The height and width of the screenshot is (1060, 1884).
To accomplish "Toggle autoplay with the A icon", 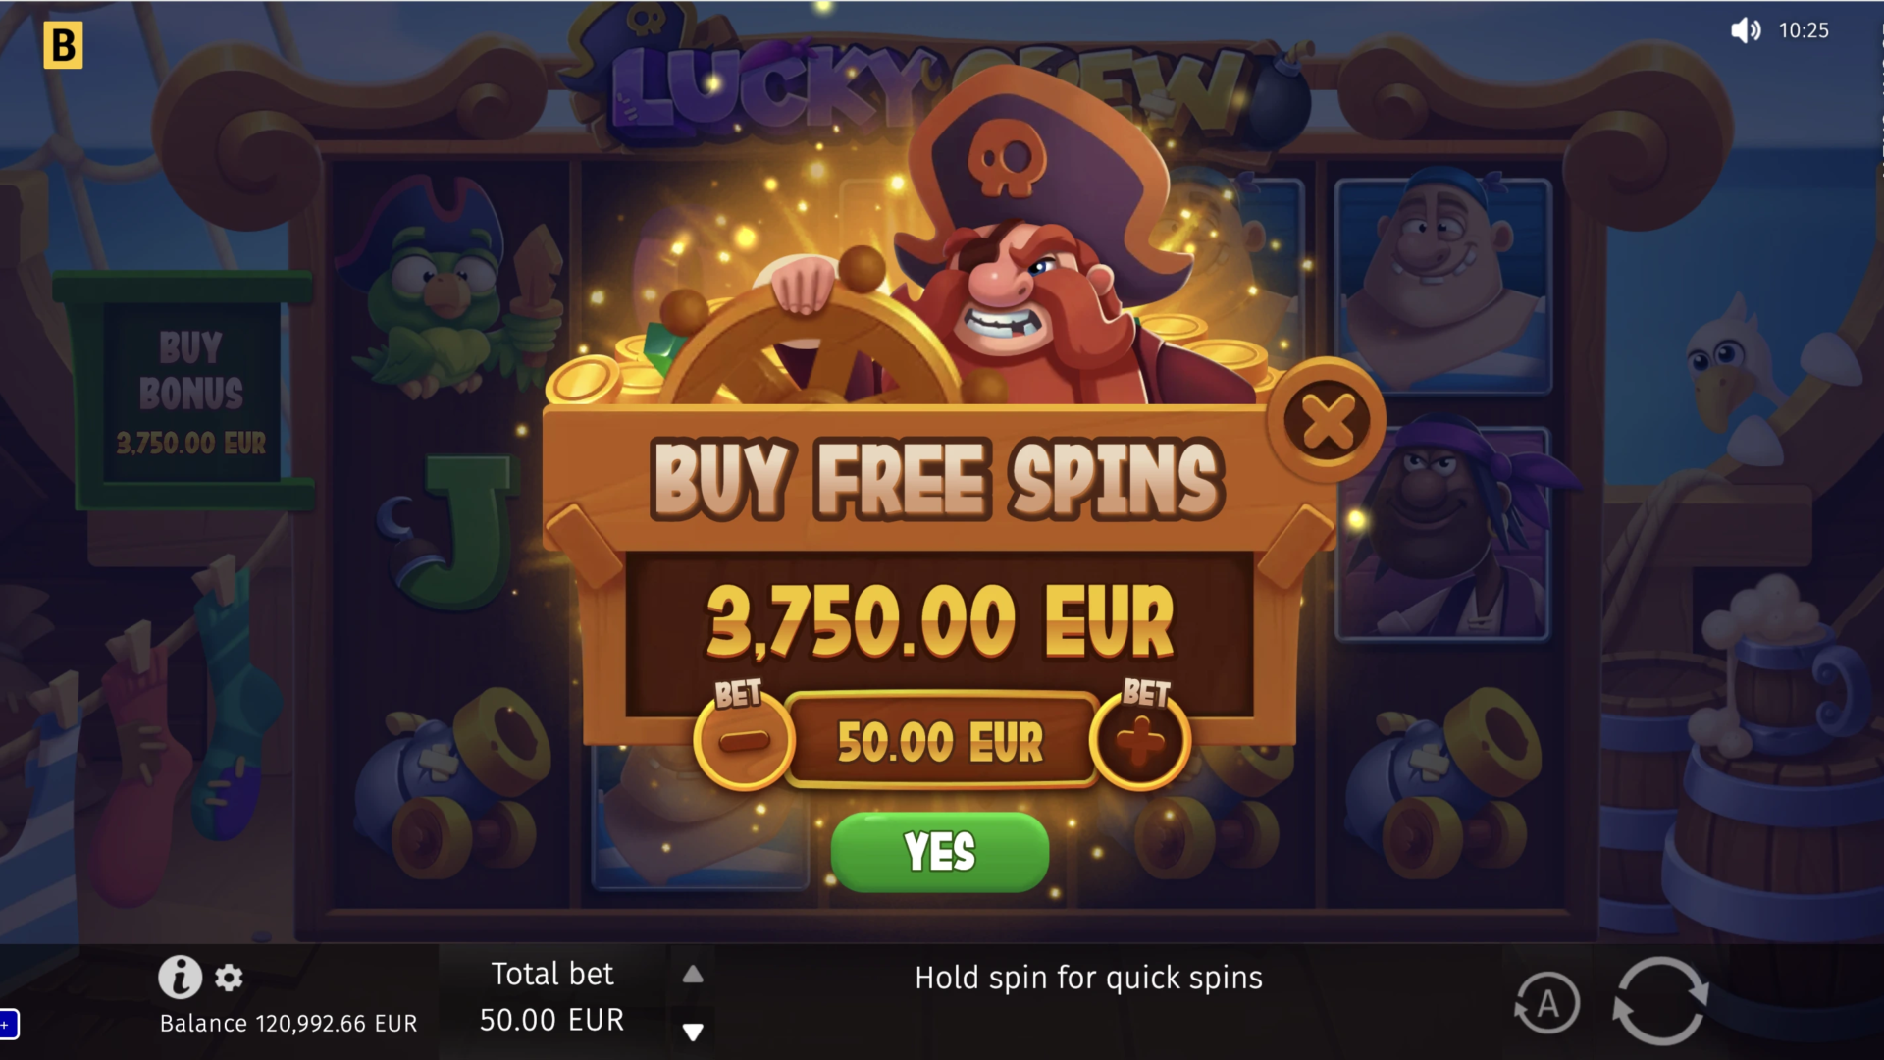I will point(1546,1003).
